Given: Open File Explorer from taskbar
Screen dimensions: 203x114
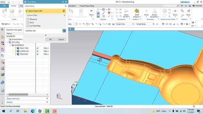Looking at the screenshot, I should pyautogui.click(x=25, y=111).
